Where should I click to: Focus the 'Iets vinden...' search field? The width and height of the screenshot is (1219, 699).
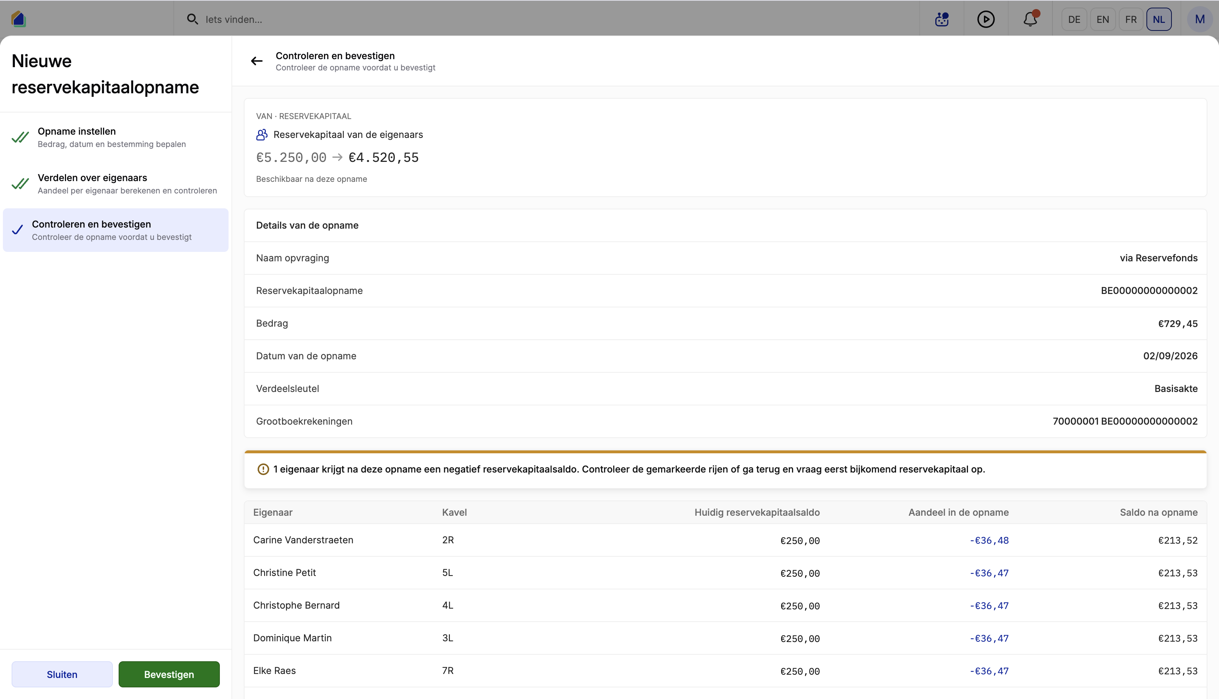tap(546, 19)
